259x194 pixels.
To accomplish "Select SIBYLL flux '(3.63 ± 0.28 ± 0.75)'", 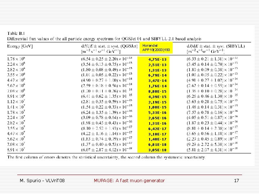I will pyautogui.click(x=205, y=102).
